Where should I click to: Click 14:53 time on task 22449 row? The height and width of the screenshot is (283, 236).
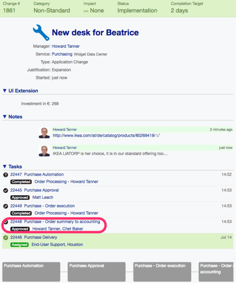click(227, 206)
